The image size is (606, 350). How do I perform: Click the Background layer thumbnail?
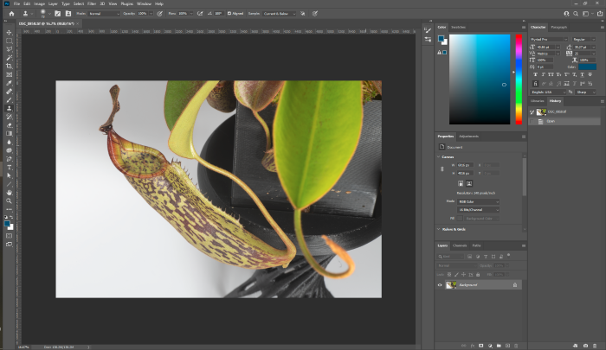tap(451, 284)
